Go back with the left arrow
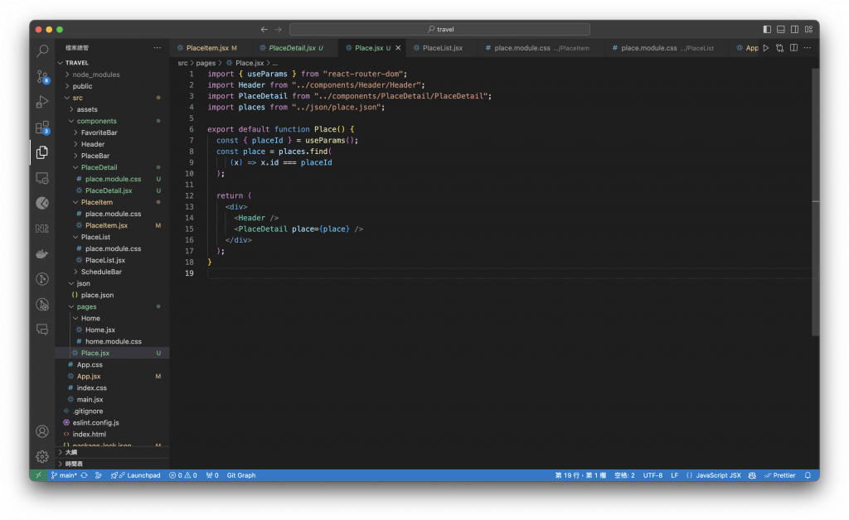 point(264,29)
